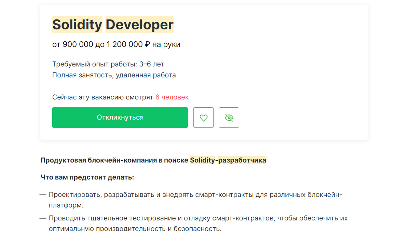Open the red '6 человек' viewers link
Screen dimensions: 410x231
pyautogui.click(x=173, y=97)
